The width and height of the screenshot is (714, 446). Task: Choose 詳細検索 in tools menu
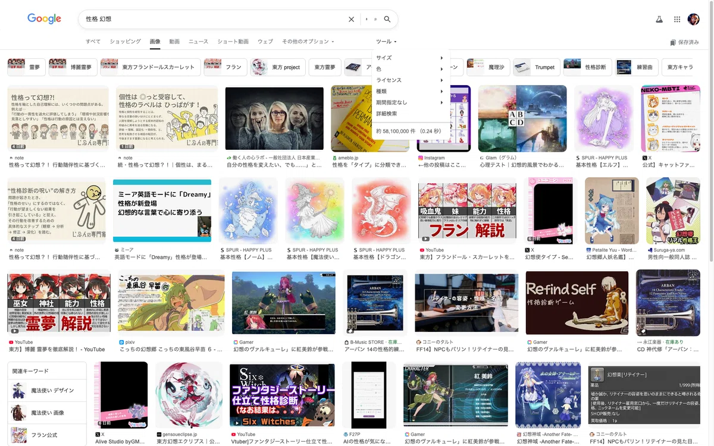(x=387, y=114)
